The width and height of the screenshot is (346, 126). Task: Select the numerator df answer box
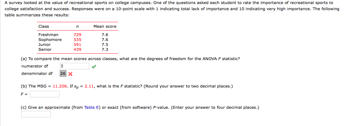[x=74, y=66]
